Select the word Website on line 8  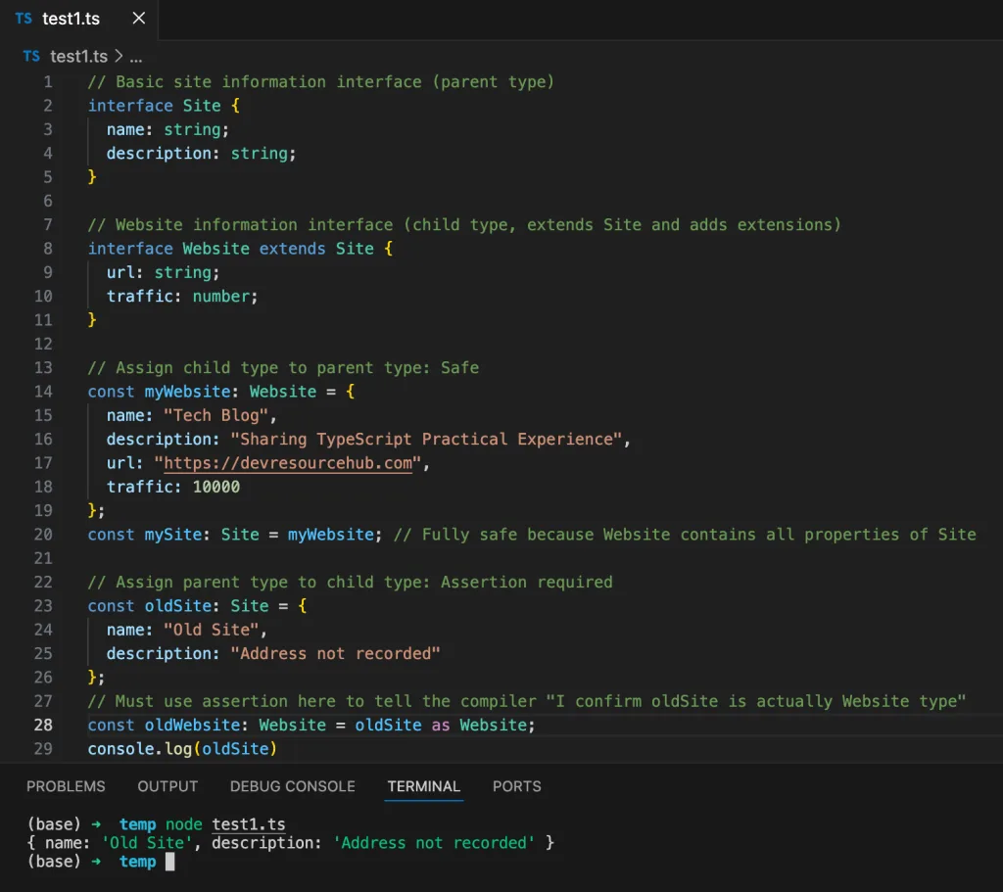pos(215,248)
